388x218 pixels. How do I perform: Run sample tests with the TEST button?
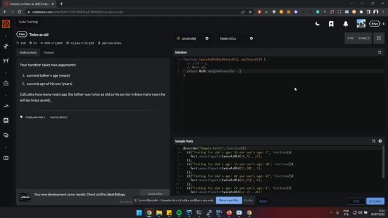[356, 201]
